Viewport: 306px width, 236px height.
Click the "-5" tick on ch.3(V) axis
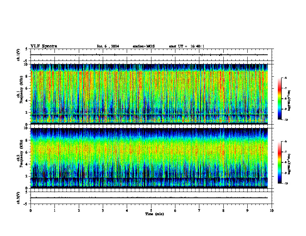[26, 204]
